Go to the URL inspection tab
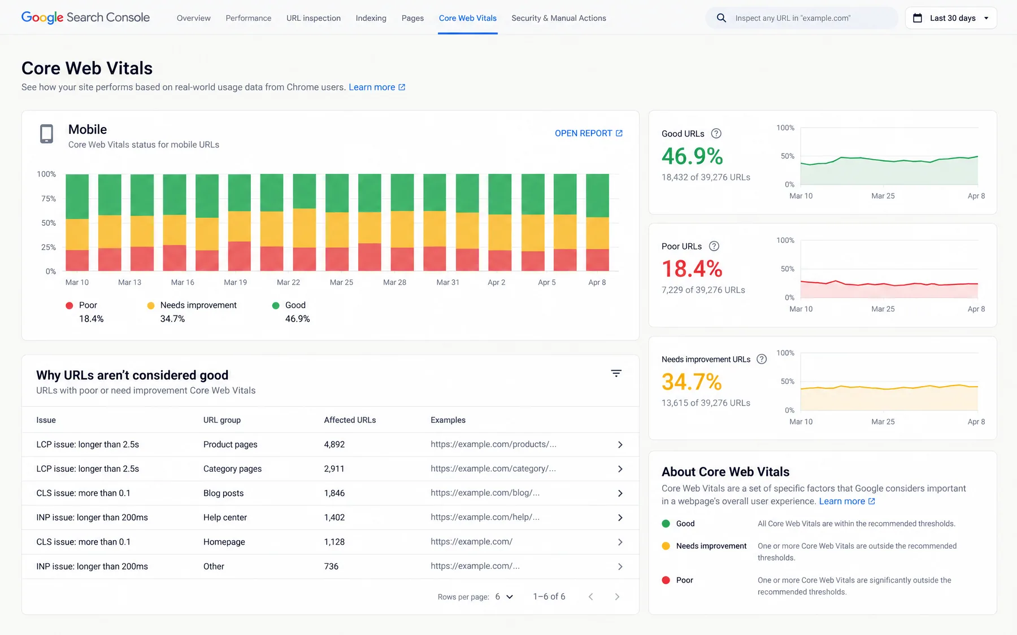This screenshot has height=635, width=1017. pos(314,18)
